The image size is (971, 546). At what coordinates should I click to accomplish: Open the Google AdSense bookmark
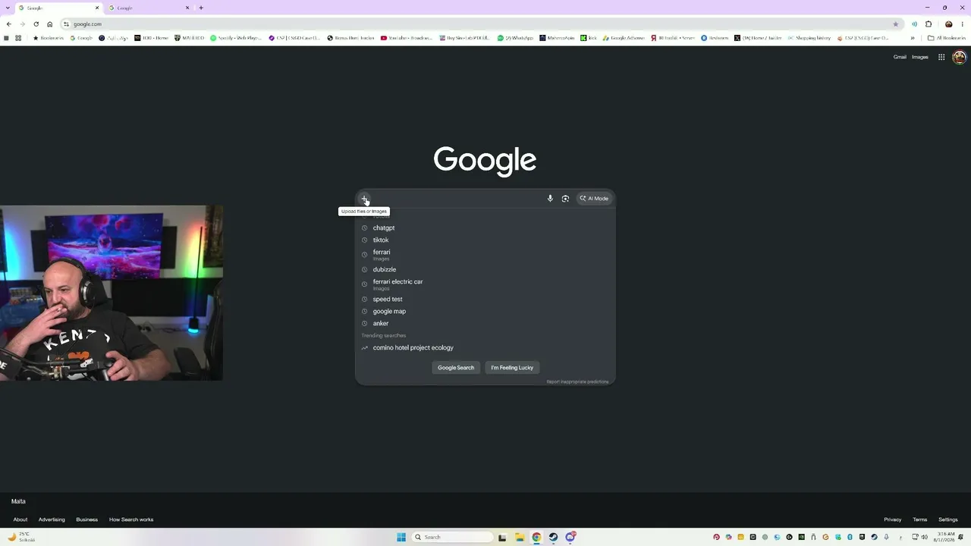coord(624,38)
